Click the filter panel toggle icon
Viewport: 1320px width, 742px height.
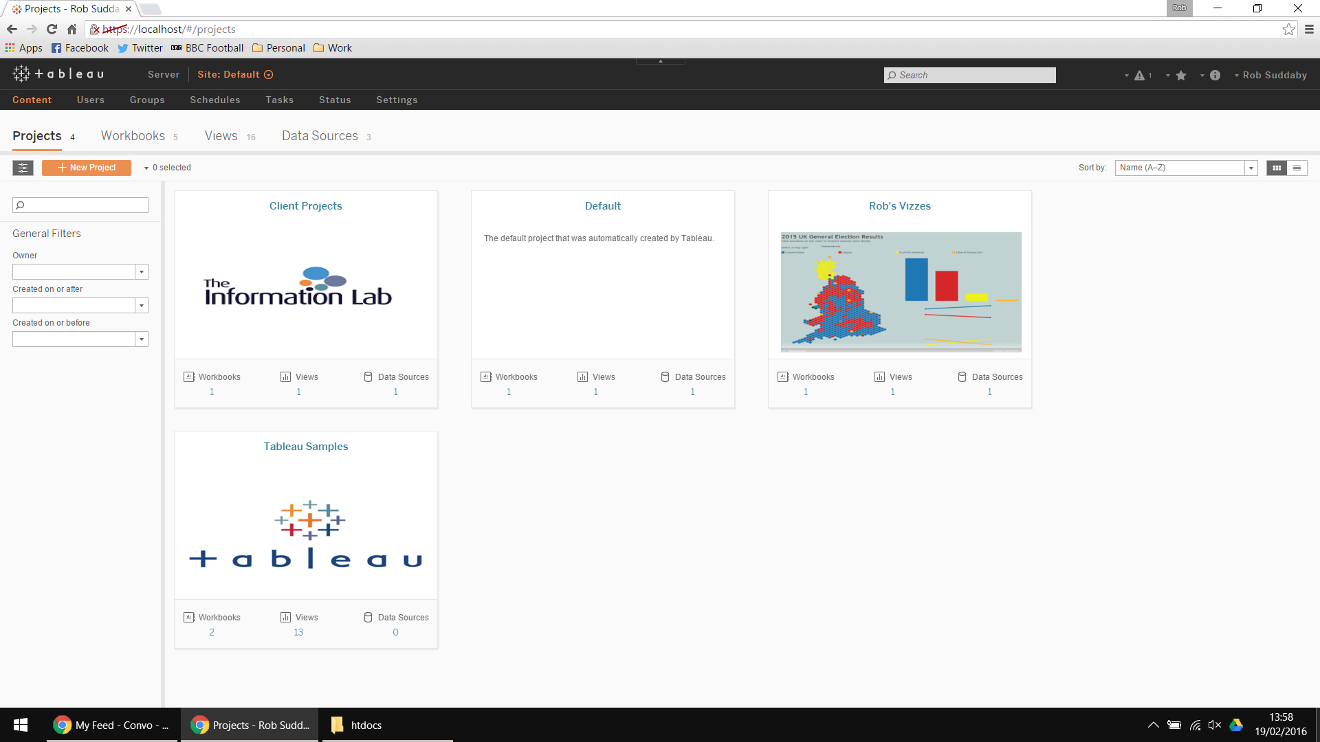click(23, 168)
